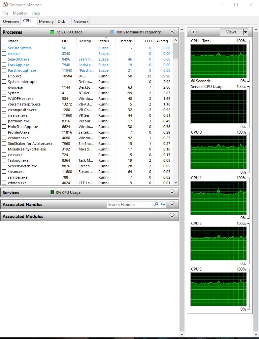Image resolution: width=259 pixels, height=339 pixels.
Task: Click the perfmon.exe process name
Action: [x=18, y=121]
